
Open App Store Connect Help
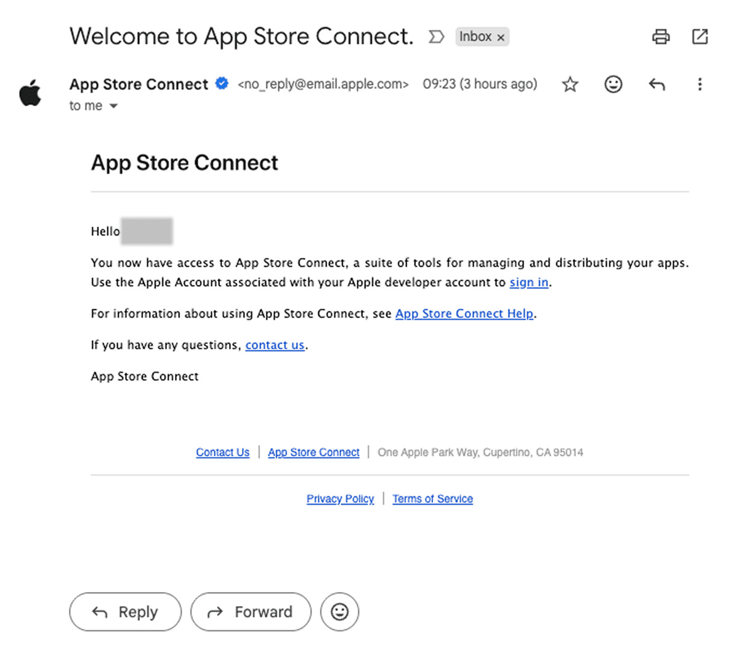pyautogui.click(x=464, y=313)
